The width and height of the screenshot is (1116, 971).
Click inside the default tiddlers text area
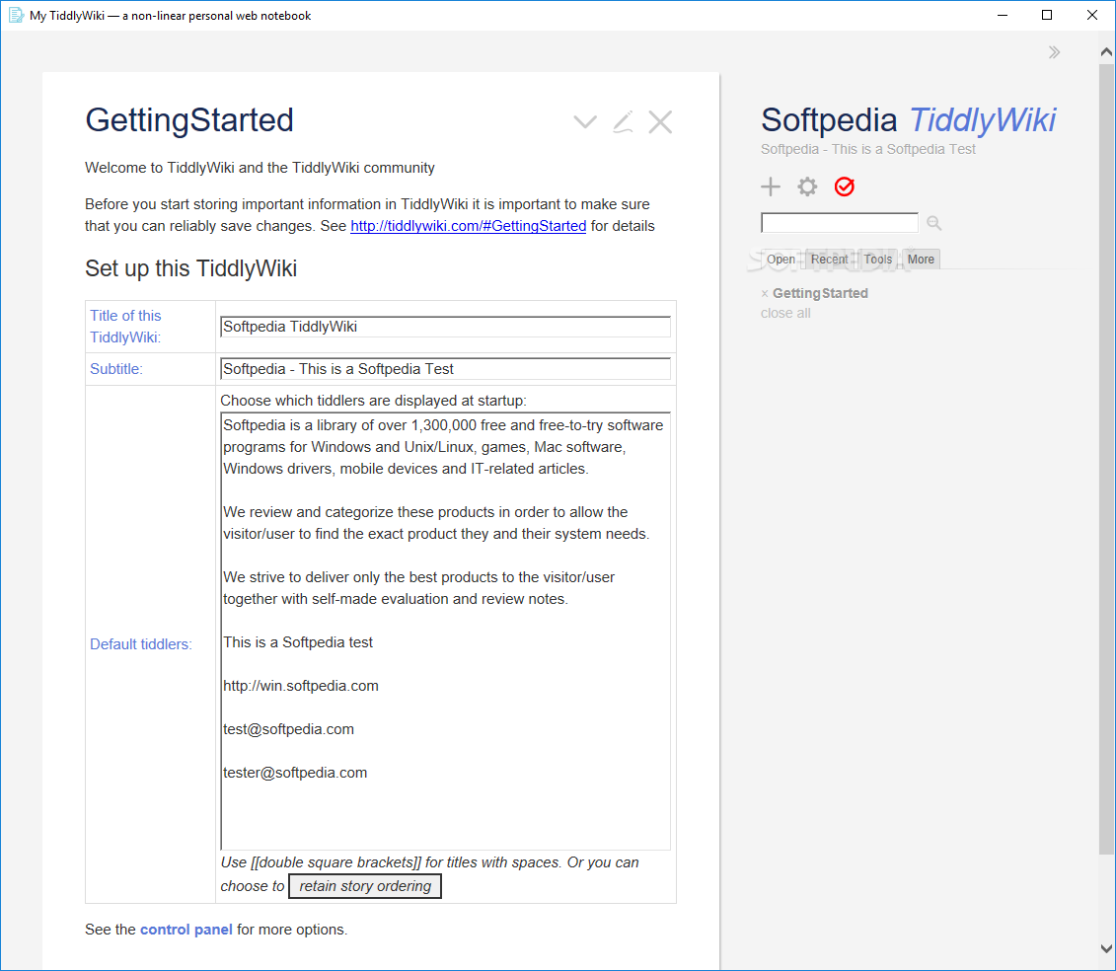click(x=446, y=631)
